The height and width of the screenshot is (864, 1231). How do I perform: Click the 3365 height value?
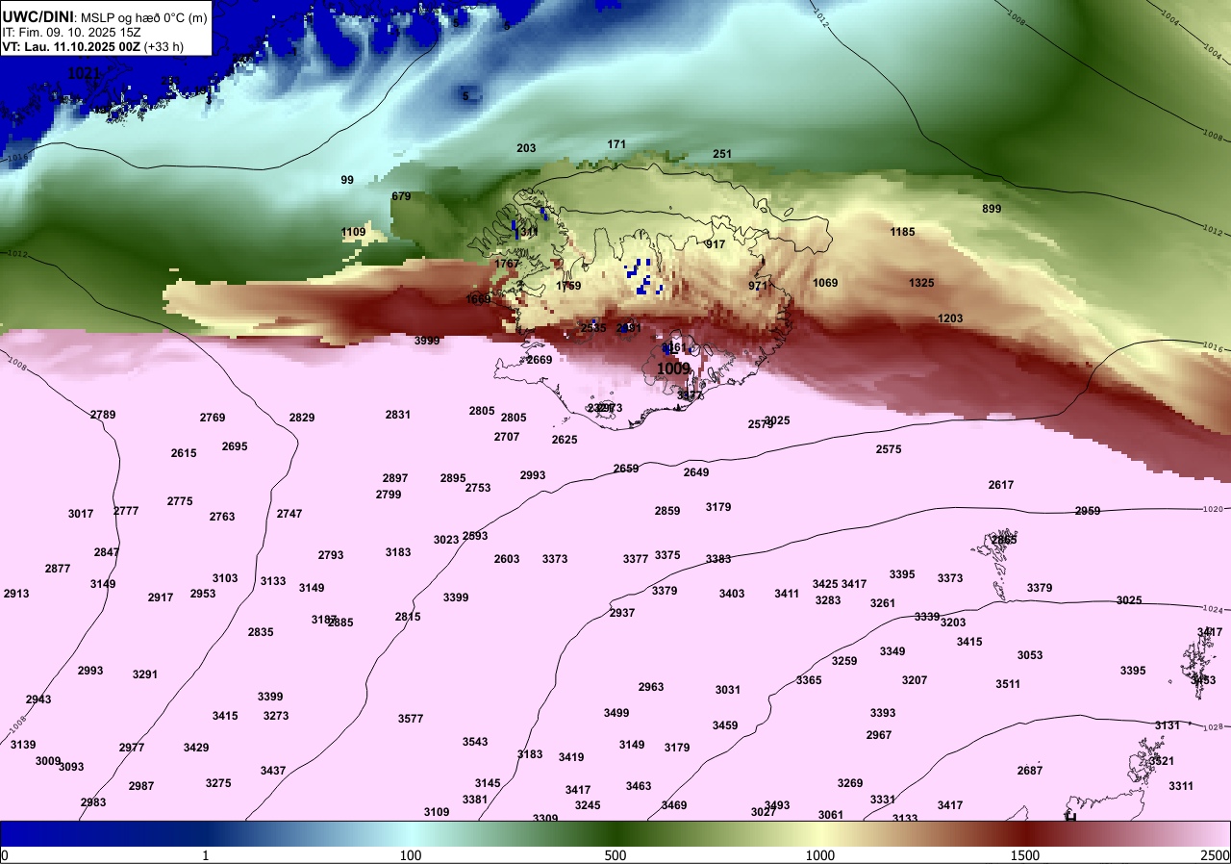tap(809, 680)
